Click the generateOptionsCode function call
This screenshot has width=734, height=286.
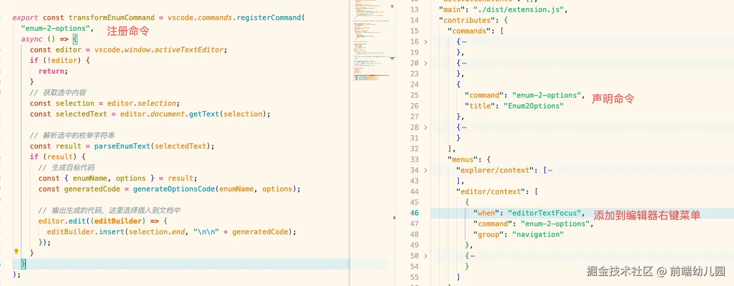click(174, 189)
